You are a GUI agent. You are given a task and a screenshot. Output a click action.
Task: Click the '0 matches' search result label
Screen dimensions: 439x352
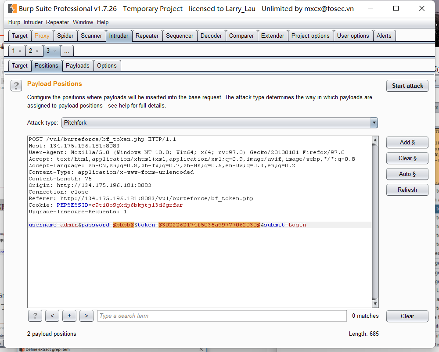(x=365, y=316)
